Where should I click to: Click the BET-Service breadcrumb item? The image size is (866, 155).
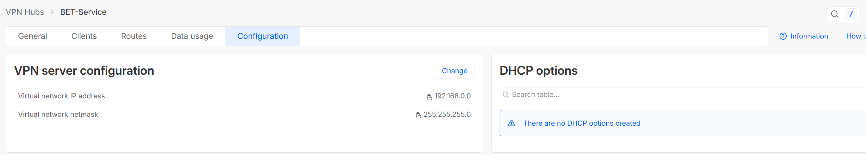83,12
